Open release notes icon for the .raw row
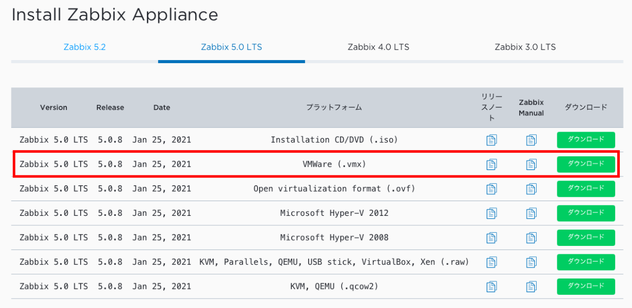The height and width of the screenshot is (308, 632). [491, 262]
